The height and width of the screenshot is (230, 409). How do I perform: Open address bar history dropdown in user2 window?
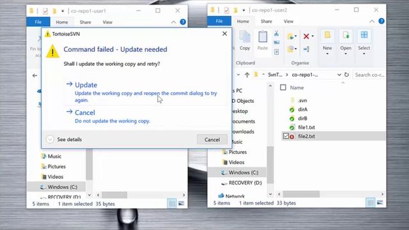tap(339, 75)
